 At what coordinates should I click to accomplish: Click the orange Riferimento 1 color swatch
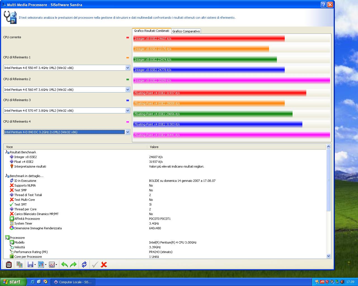coord(128,58)
